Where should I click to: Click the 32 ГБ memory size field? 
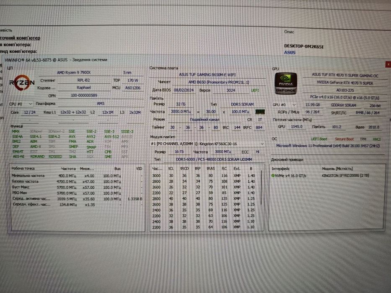181,104
